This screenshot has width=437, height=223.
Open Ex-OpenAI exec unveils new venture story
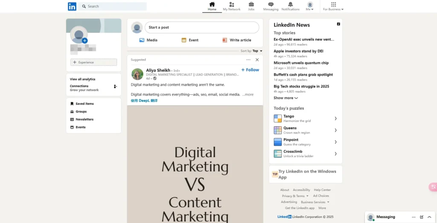click(x=304, y=39)
